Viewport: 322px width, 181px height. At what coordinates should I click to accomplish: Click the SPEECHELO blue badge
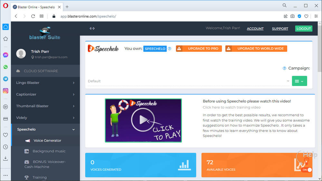(x=155, y=49)
